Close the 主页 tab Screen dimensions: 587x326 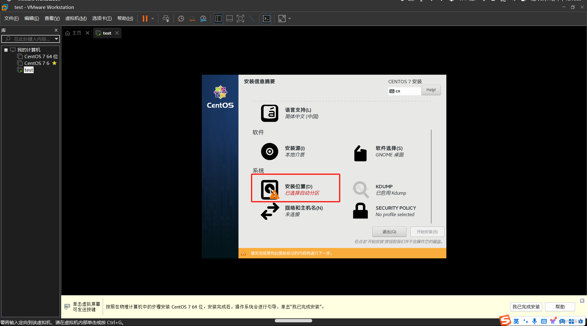[x=88, y=33]
